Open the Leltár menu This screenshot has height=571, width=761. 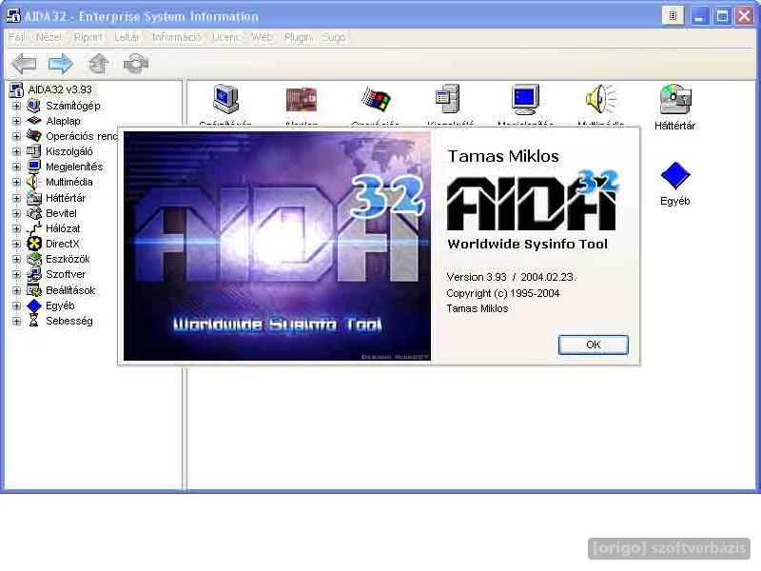[x=127, y=37]
